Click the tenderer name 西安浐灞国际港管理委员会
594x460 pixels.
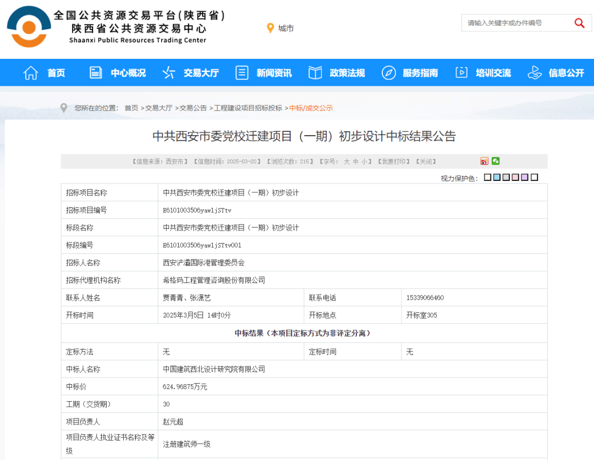[204, 263]
